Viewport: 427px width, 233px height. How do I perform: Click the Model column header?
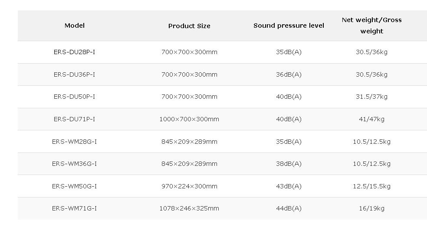click(74, 26)
